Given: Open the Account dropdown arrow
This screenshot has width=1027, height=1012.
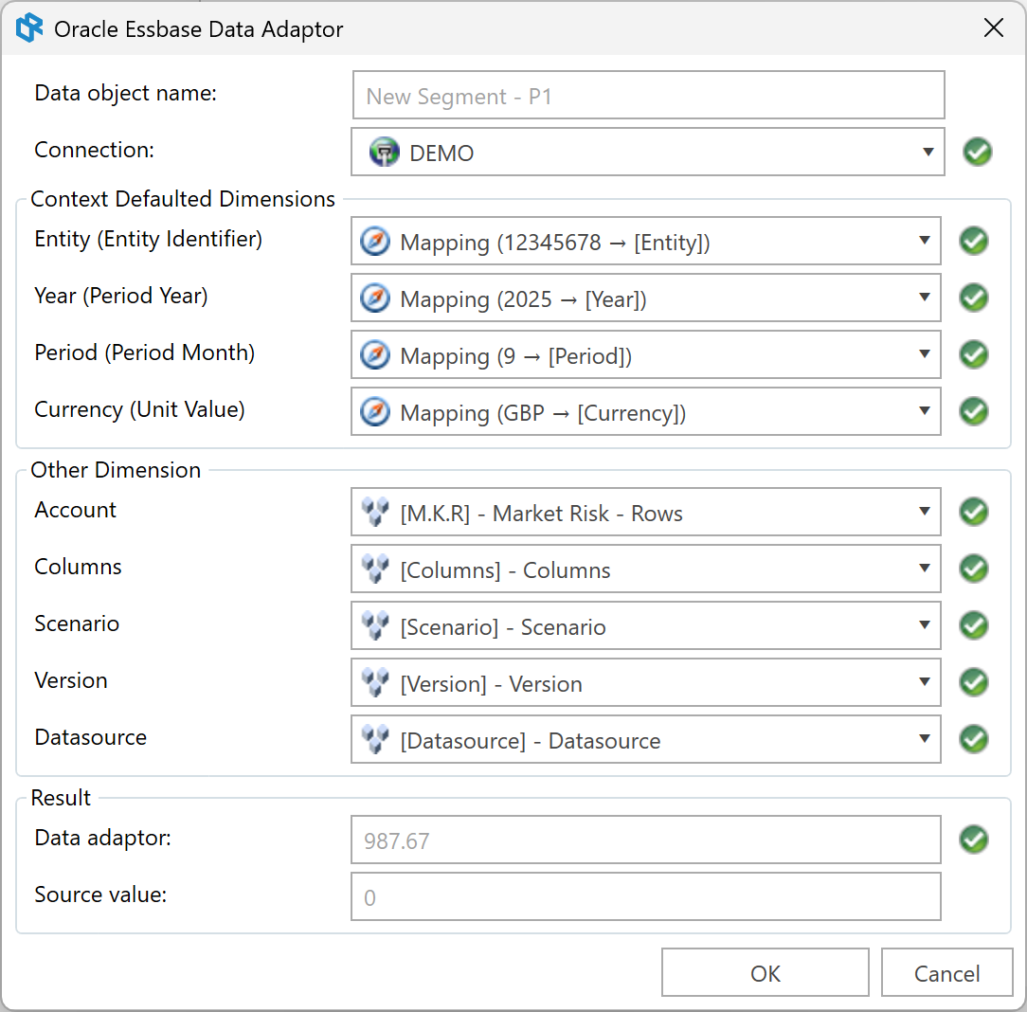Looking at the screenshot, I should tap(925, 512).
